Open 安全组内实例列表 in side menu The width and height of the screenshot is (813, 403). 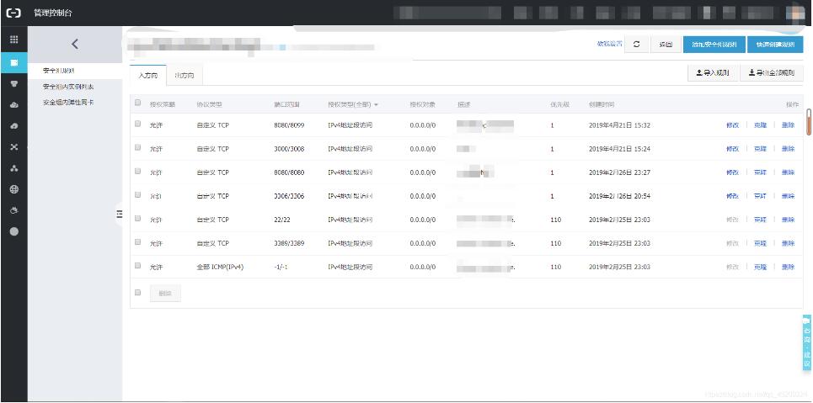pyautogui.click(x=69, y=86)
